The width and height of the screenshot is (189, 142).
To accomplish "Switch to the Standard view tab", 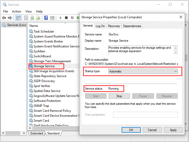I will click(53, 133).
